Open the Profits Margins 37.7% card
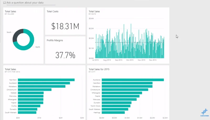This screenshot has width=210, height=120. click(65, 50)
